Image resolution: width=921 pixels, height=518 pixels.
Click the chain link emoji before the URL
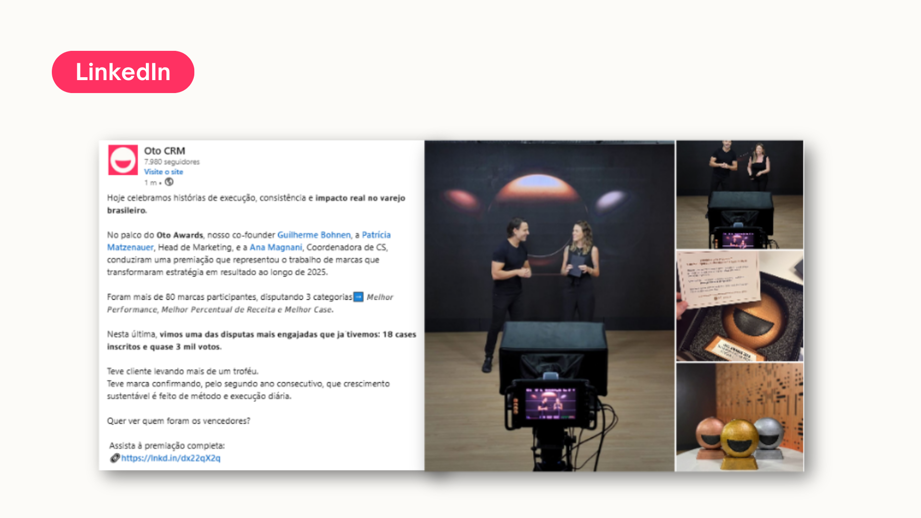[115, 458]
